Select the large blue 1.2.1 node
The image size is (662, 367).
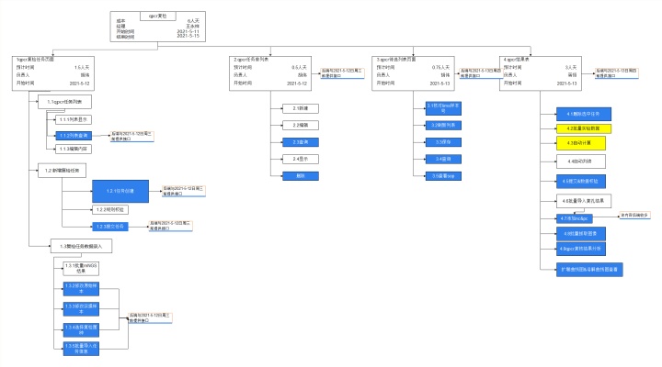coord(120,191)
